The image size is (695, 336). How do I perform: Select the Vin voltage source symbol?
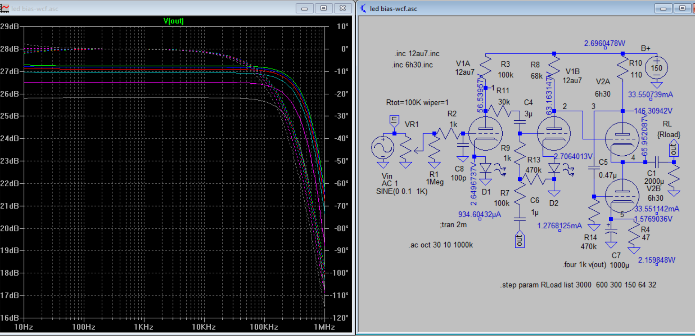383,147
